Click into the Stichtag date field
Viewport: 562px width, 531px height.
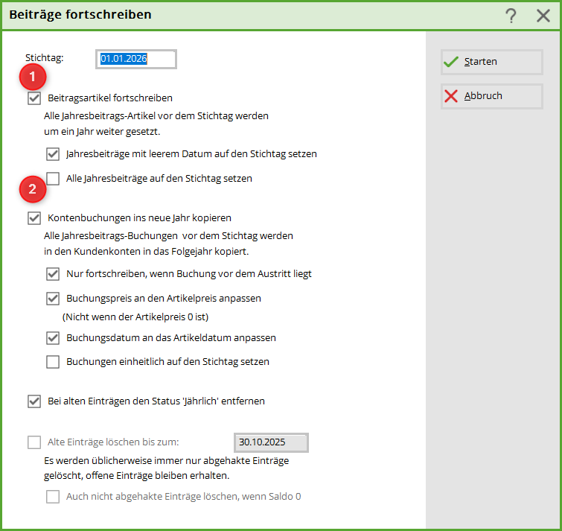[136, 60]
